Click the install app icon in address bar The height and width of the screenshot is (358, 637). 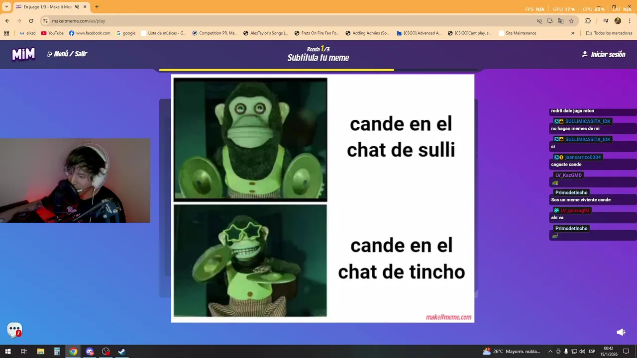click(x=550, y=21)
